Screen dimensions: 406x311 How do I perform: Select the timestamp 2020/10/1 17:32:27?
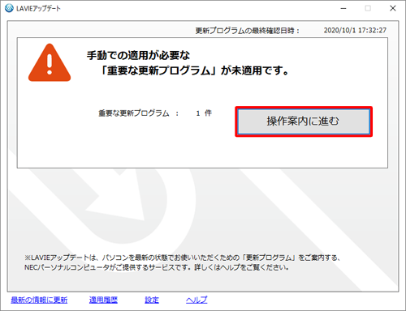355,30
